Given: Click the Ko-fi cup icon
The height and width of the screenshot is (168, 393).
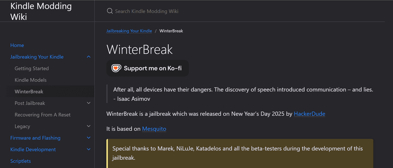Looking at the screenshot, I should pos(116,68).
